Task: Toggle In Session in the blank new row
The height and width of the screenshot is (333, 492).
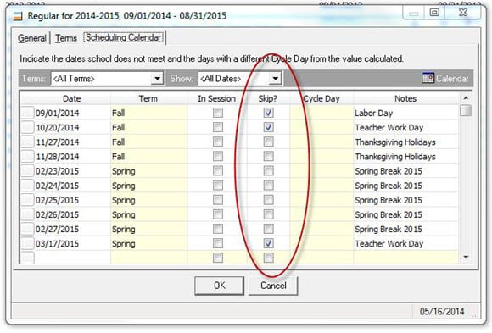Action: click(218, 258)
